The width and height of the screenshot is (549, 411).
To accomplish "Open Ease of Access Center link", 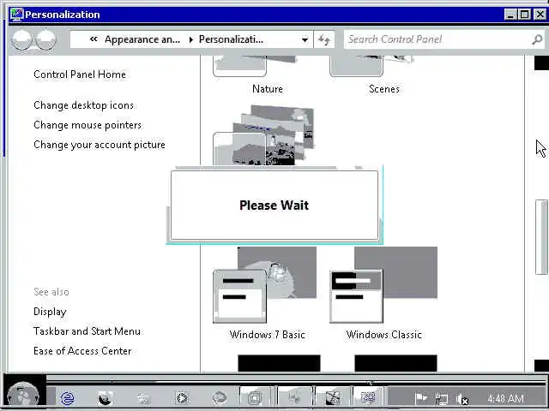I will (x=82, y=351).
